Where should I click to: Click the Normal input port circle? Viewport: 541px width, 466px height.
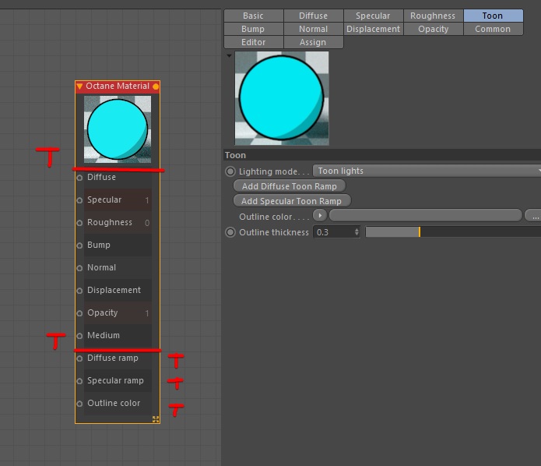(x=79, y=268)
